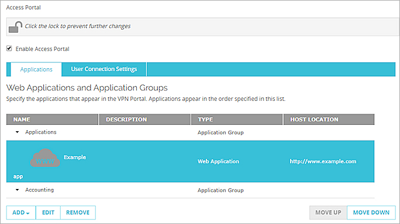The width and height of the screenshot is (400, 224).
Task: Click 'Click the lock to prevent further changes' text
Action: tap(78, 26)
